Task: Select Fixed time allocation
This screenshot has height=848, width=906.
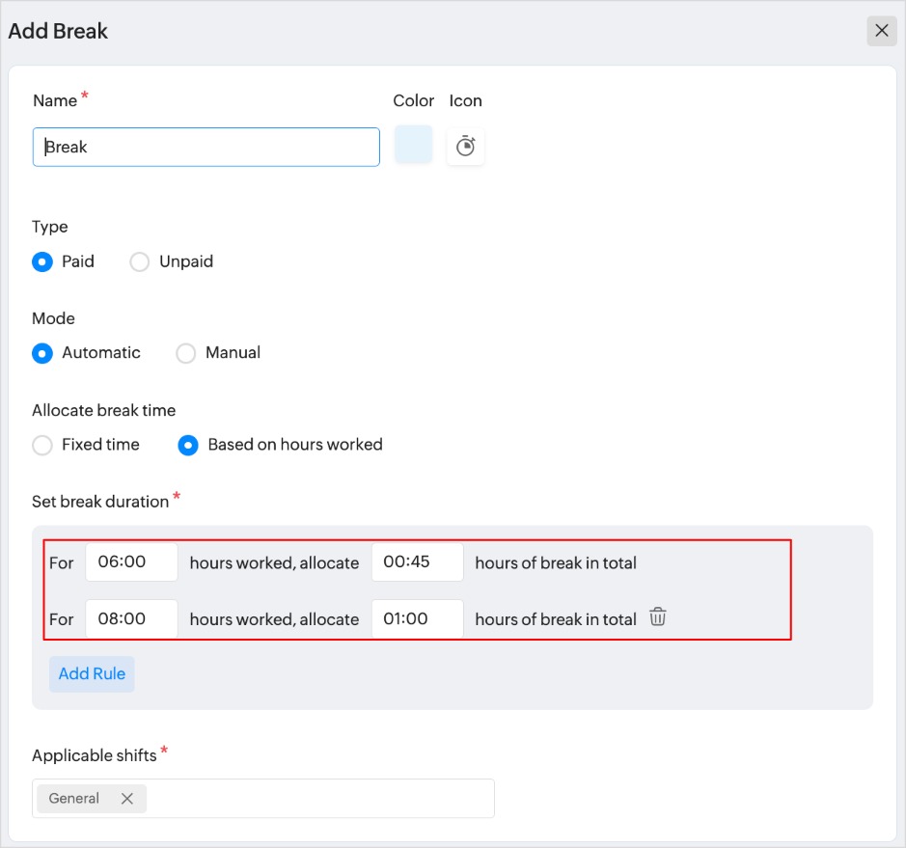Action: (42, 445)
